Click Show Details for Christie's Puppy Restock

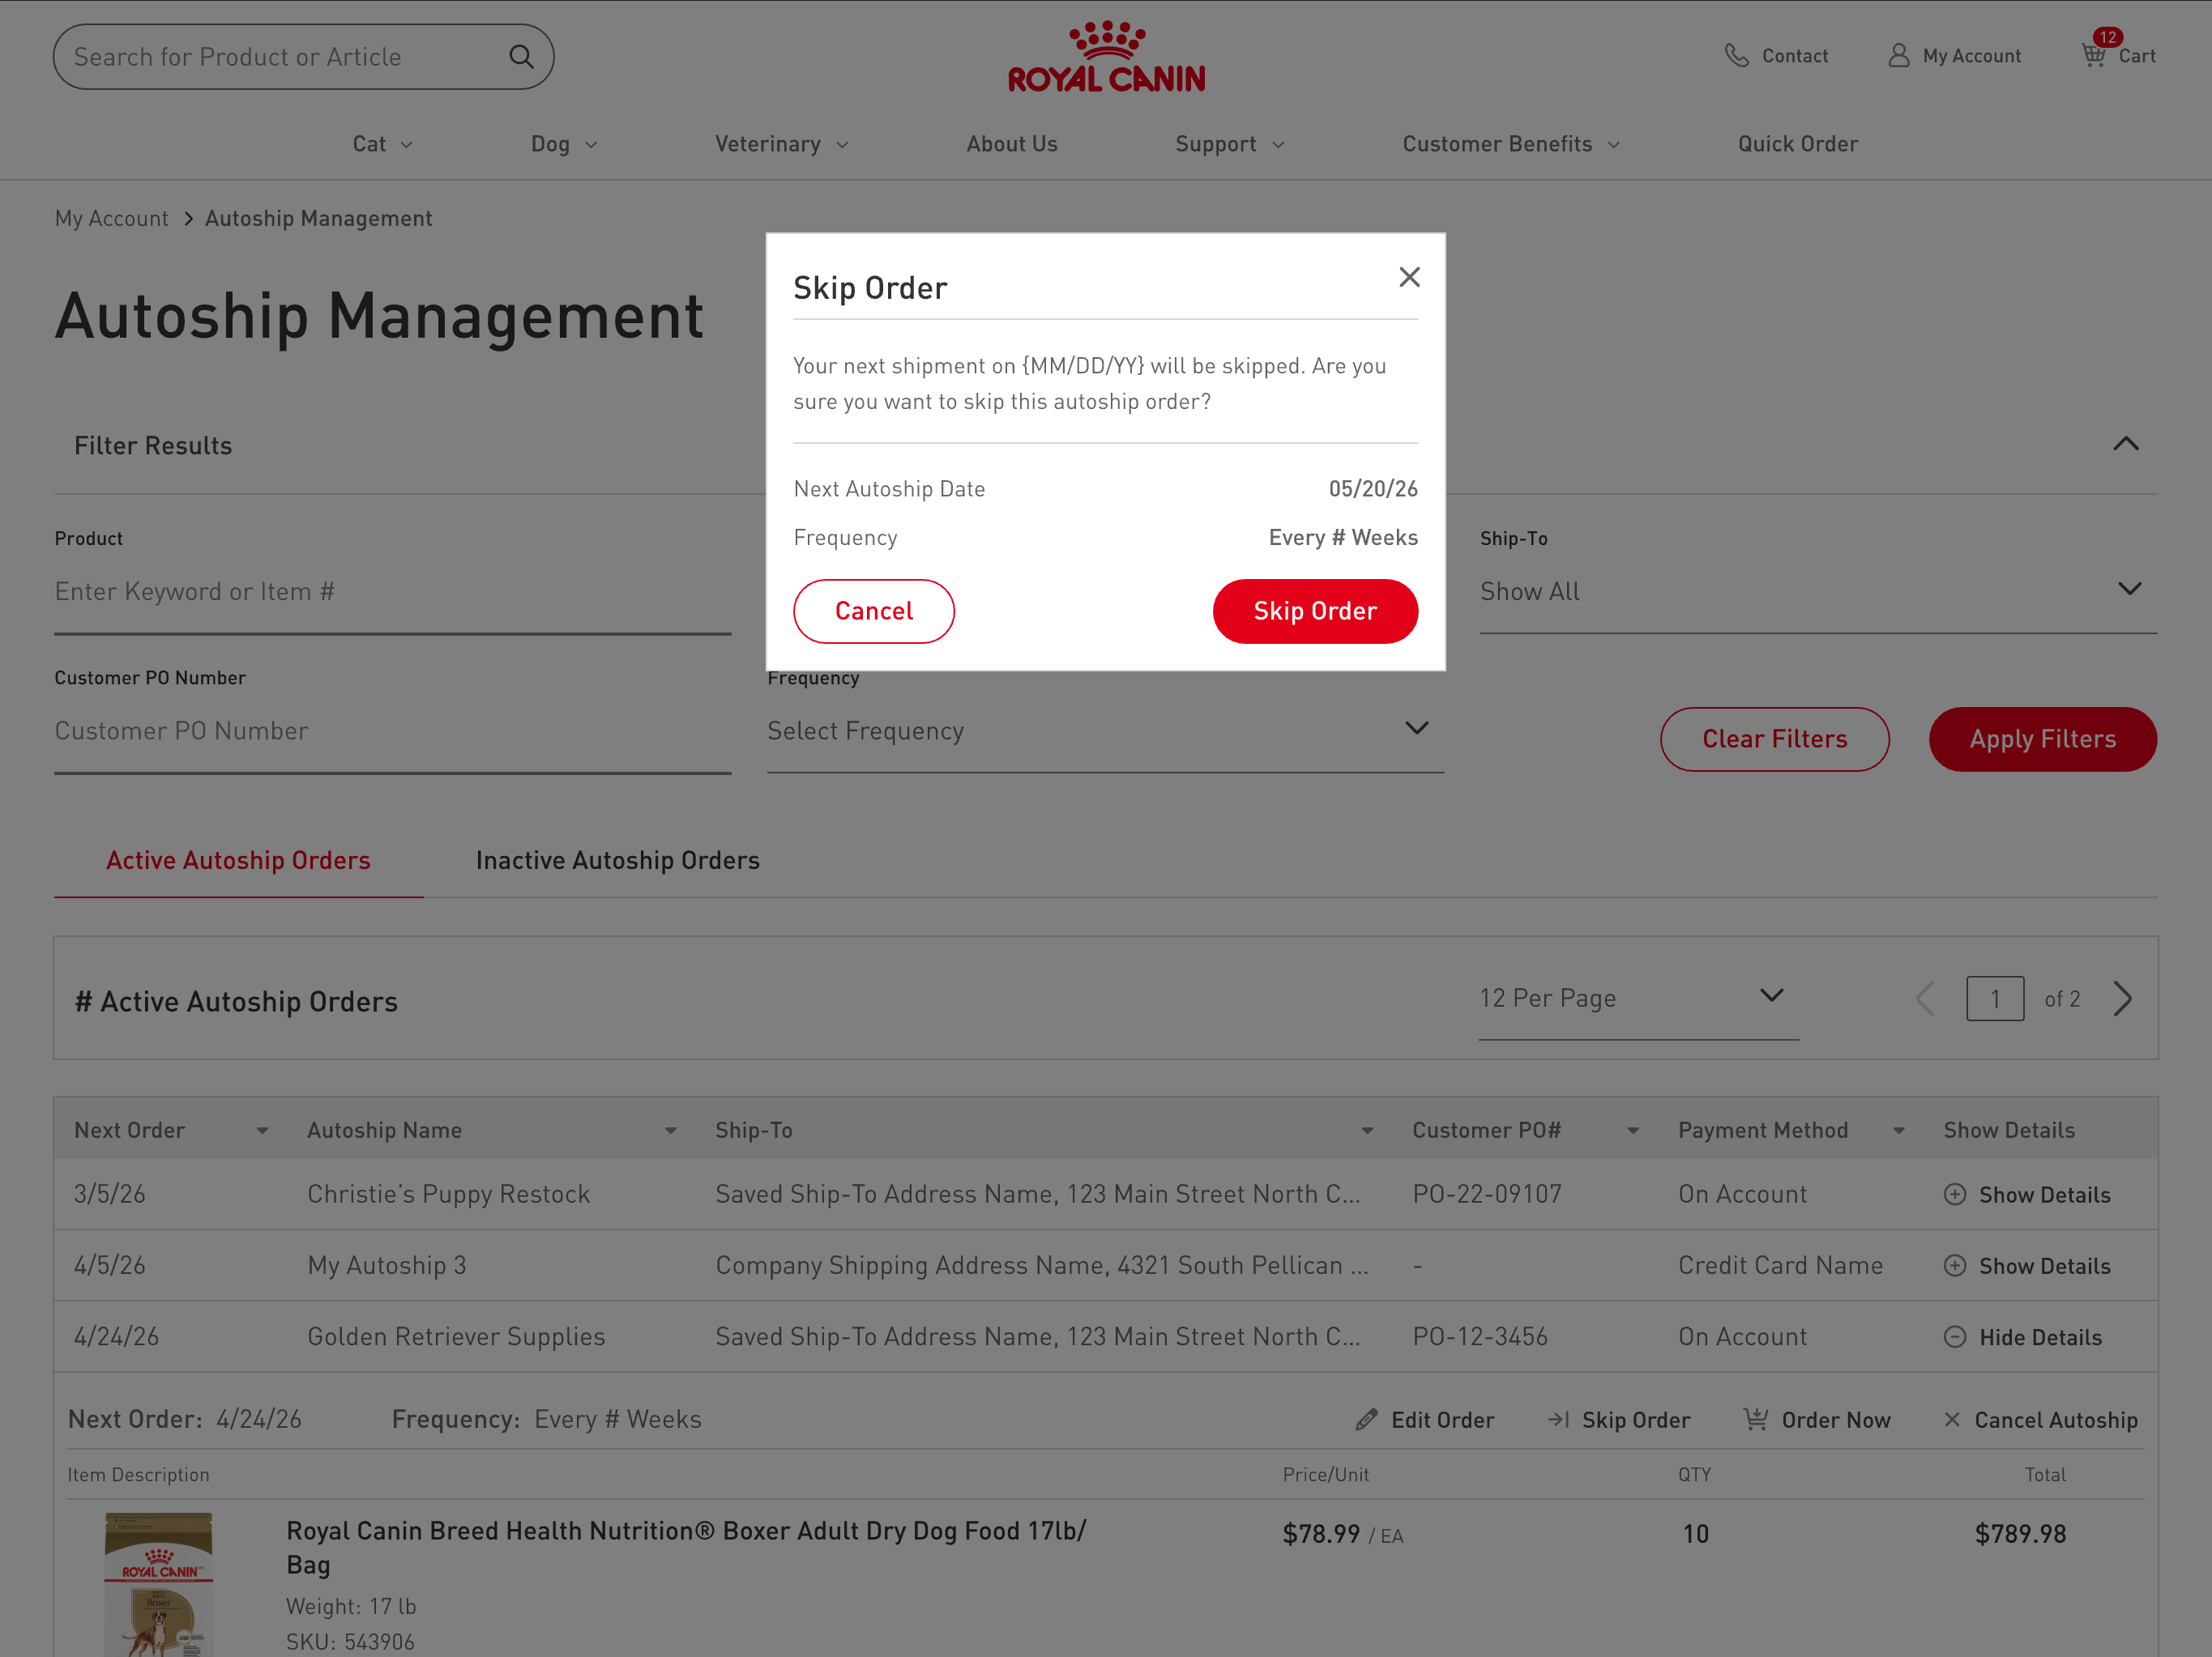pos(2044,1195)
